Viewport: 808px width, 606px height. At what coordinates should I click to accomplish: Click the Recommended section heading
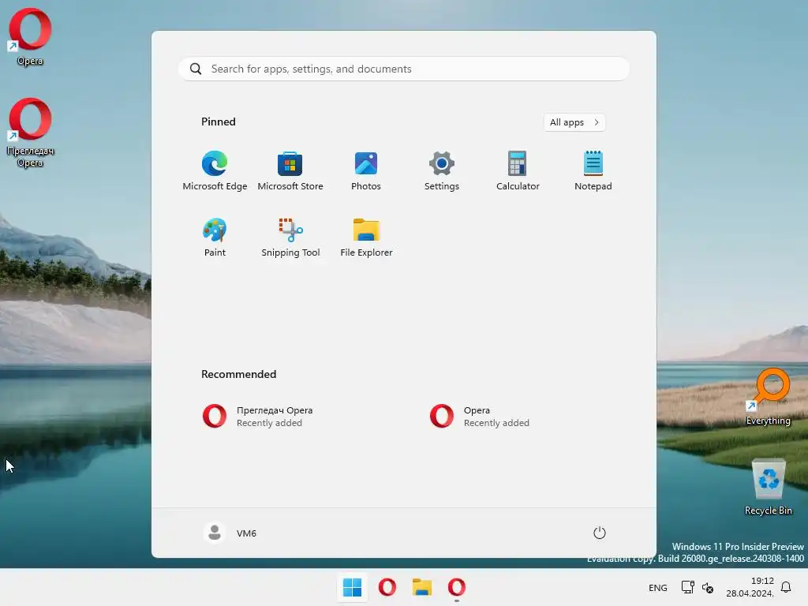click(x=238, y=374)
